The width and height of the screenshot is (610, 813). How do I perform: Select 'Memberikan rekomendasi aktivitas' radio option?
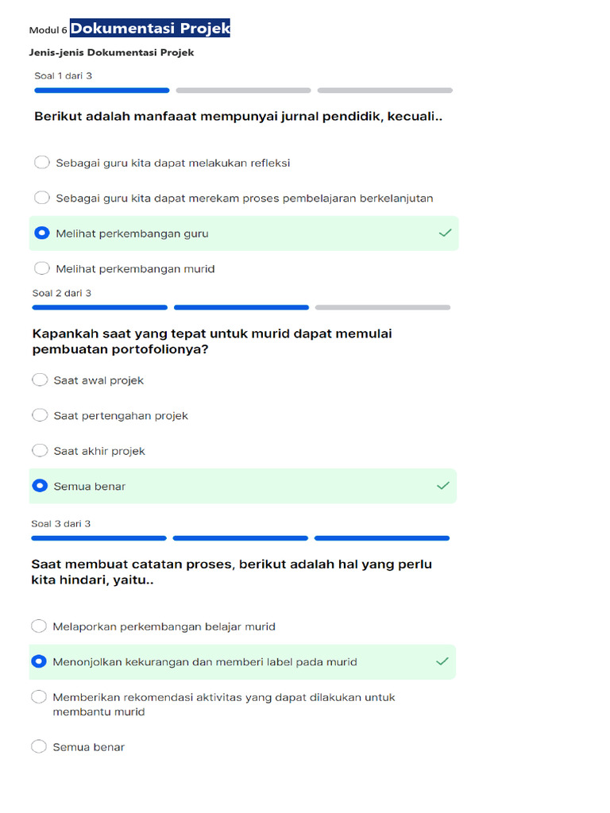[x=39, y=697]
